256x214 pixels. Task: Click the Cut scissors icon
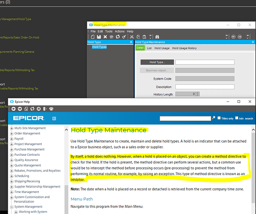tap(132, 37)
